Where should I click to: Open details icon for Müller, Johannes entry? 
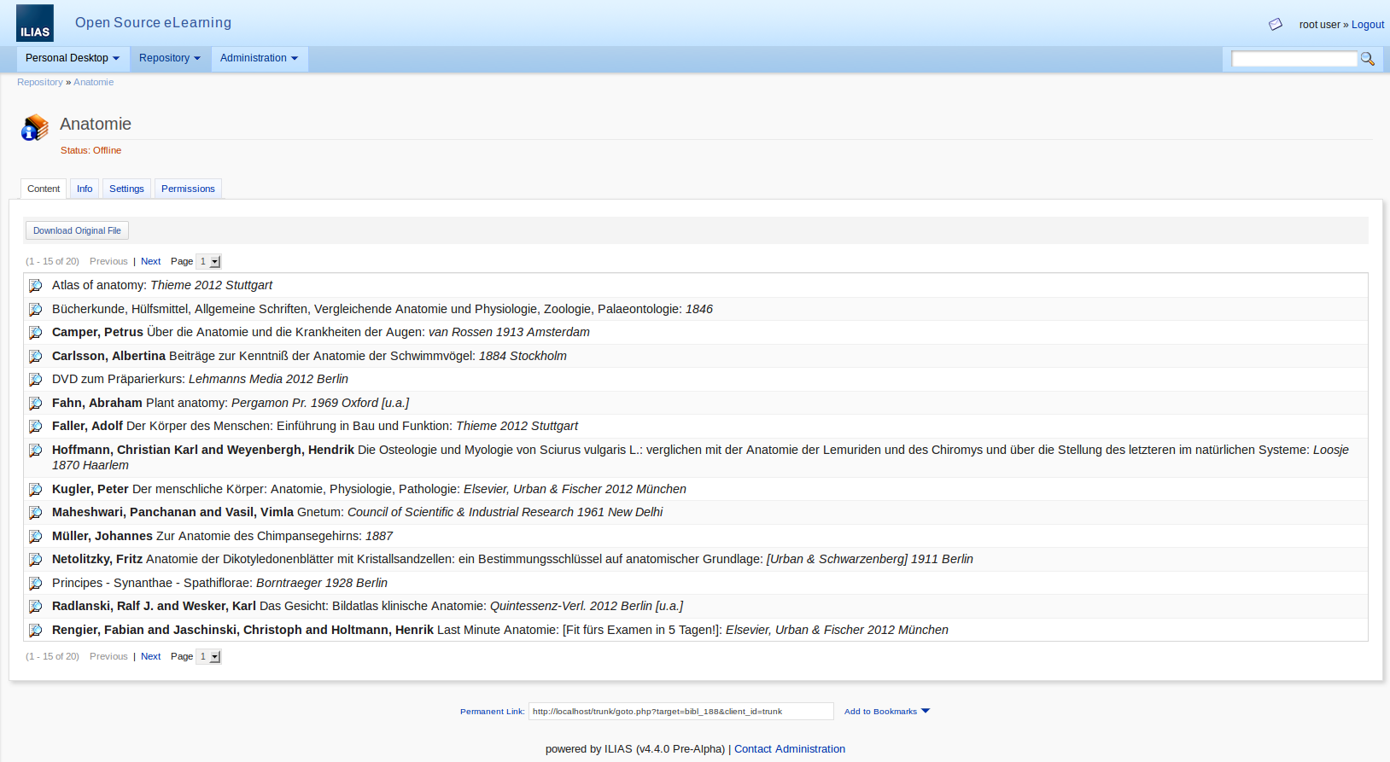(x=35, y=537)
